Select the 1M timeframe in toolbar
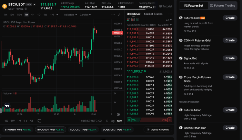Screen dimensions: 242x140 [52, 15]
